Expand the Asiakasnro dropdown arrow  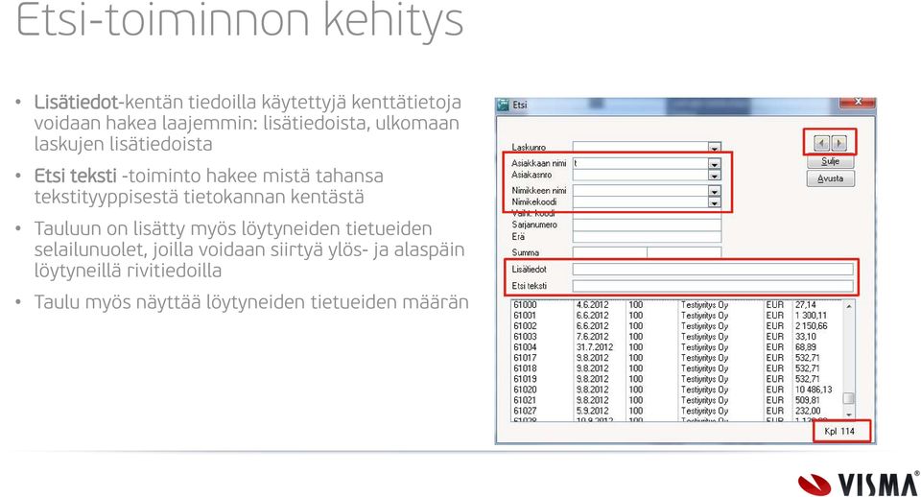coord(714,175)
